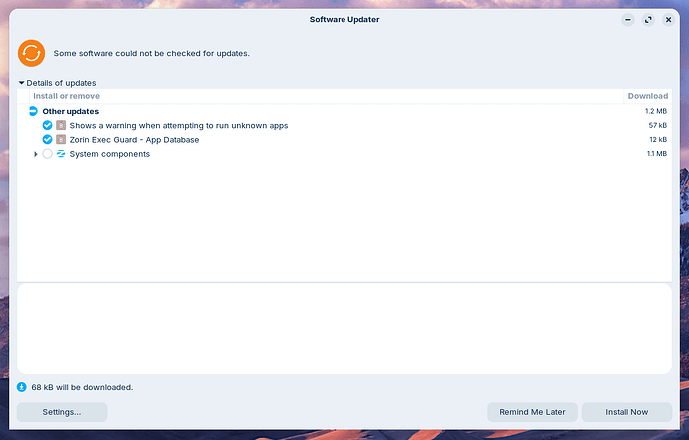Click the package icon beside unknown apps warning
Screen dimensions: 689x440
click(x=61, y=125)
